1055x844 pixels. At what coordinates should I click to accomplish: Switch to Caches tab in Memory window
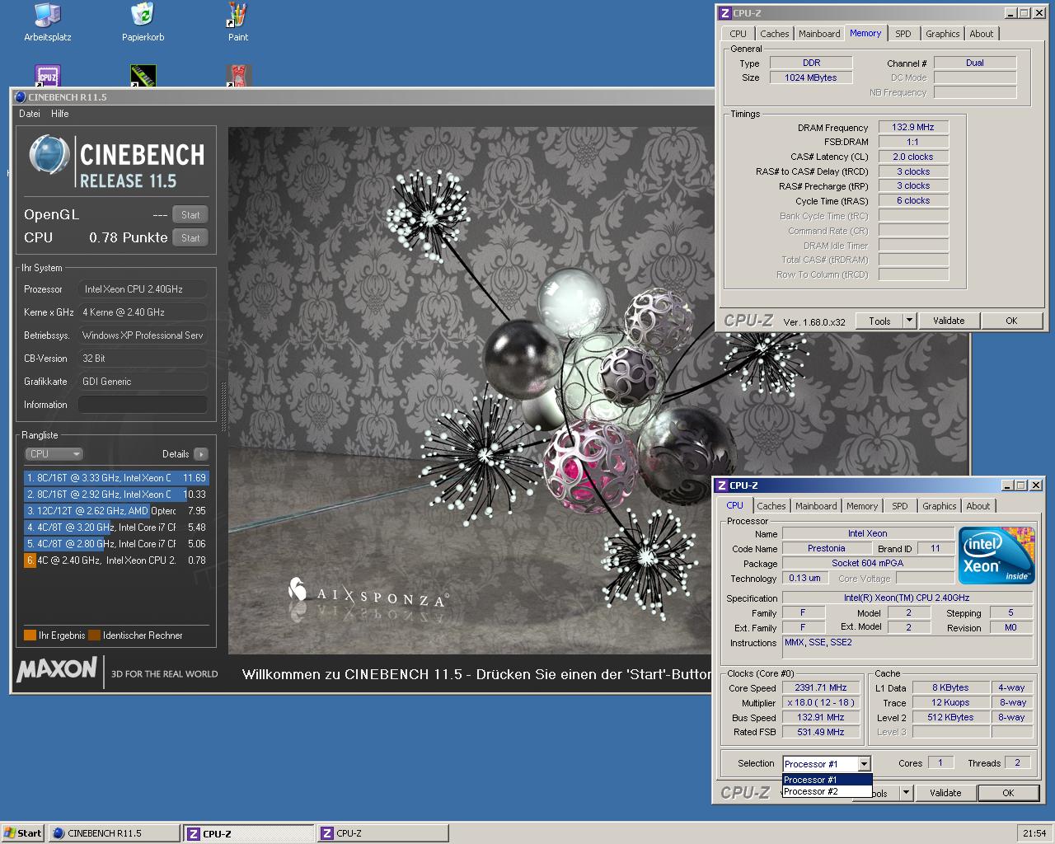click(x=774, y=34)
